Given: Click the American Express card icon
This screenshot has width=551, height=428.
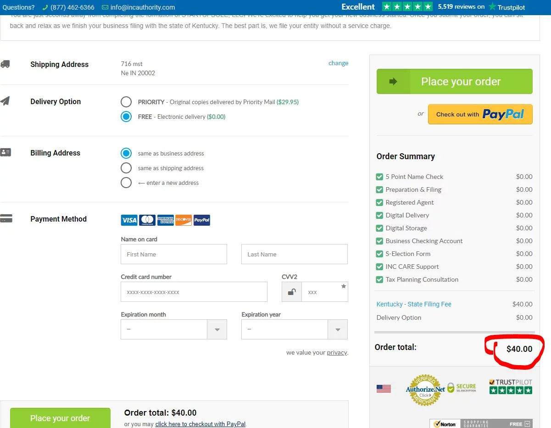Looking at the screenshot, I should pos(165,220).
